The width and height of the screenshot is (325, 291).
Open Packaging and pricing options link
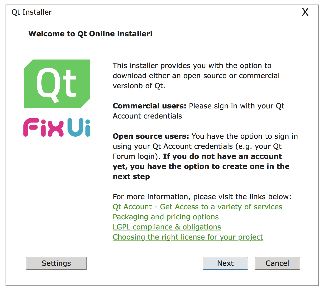click(166, 217)
